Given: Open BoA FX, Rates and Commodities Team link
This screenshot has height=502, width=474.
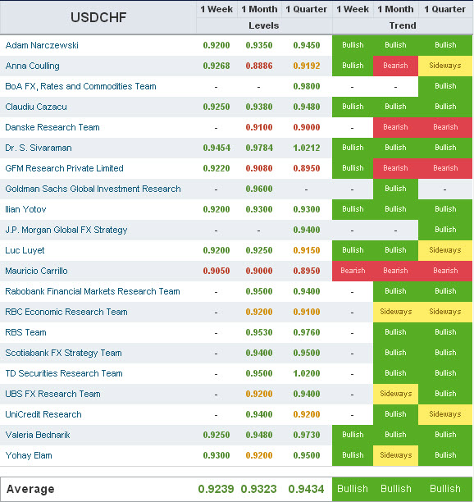Looking at the screenshot, I should pyautogui.click(x=80, y=86).
